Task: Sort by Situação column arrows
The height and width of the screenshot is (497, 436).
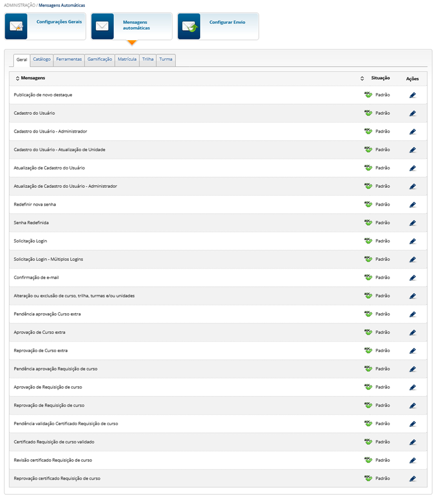Action: [362, 79]
